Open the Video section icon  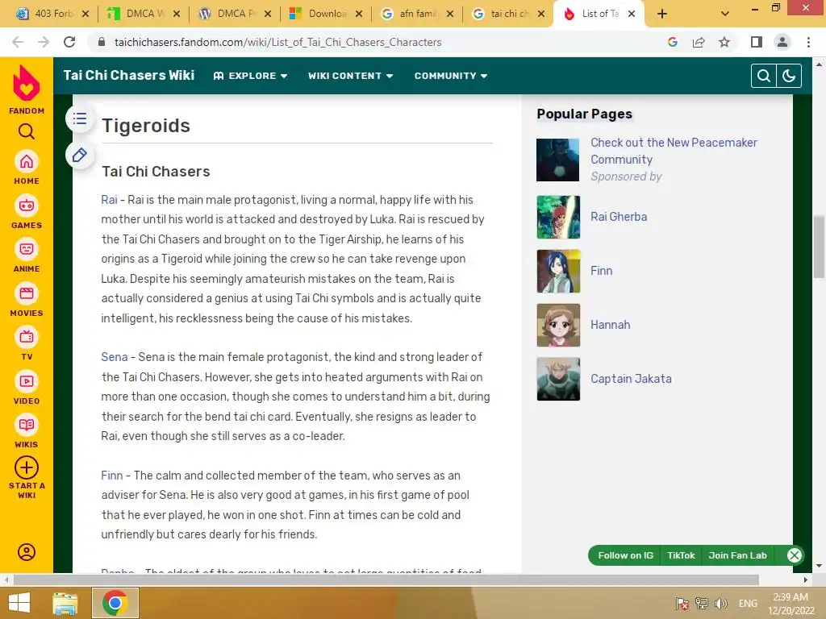tap(27, 381)
